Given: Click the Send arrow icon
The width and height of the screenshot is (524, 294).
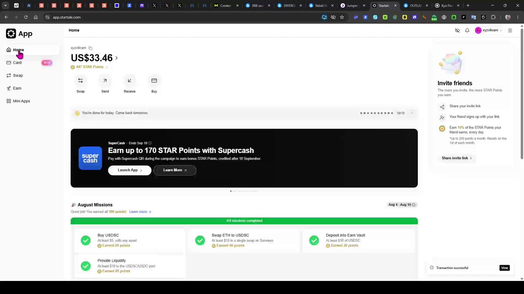Looking at the screenshot, I should coord(105,81).
